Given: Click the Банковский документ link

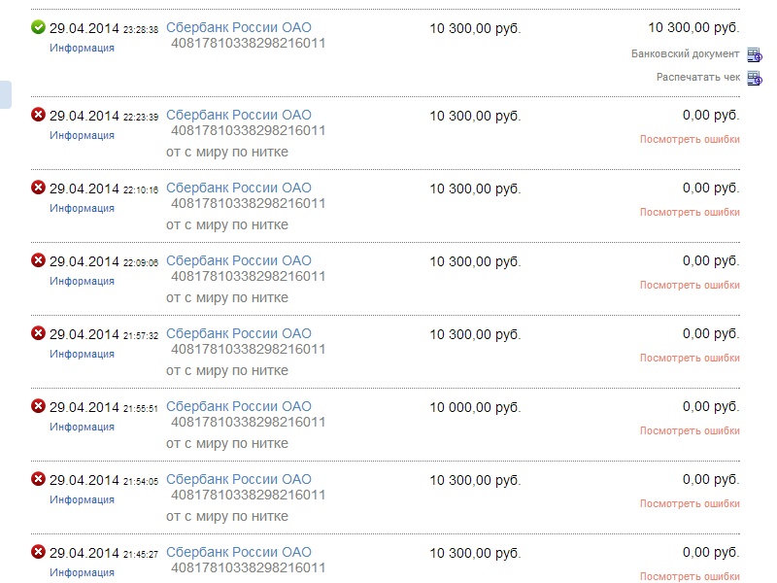Looking at the screenshot, I should [x=686, y=53].
